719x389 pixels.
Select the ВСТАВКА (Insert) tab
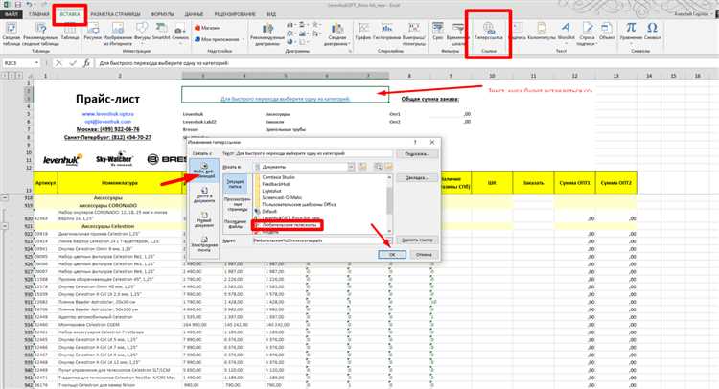click(x=70, y=14)
